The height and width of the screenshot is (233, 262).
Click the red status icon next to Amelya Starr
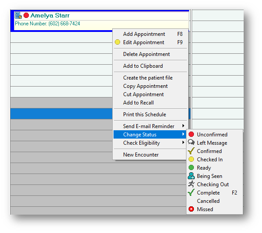coord(26,15)
